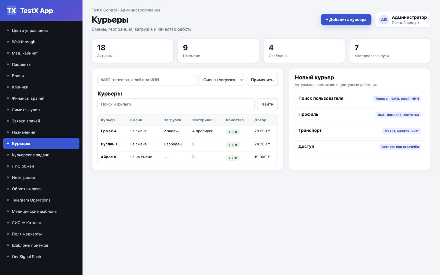Click the Найти button
The width and height of the screenshot is (440, 275).
(x=267, y=104)
